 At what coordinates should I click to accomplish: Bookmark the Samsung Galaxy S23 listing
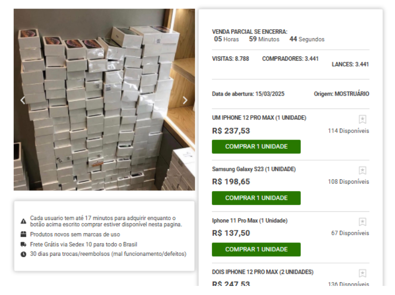point(362,171)
